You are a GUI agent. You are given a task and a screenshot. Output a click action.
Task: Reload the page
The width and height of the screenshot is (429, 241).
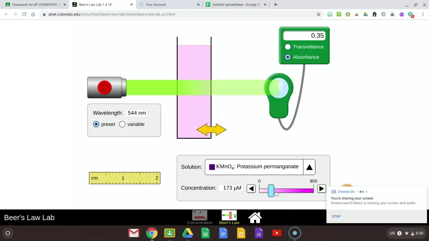pyautogui.click(x=24, y=14)
